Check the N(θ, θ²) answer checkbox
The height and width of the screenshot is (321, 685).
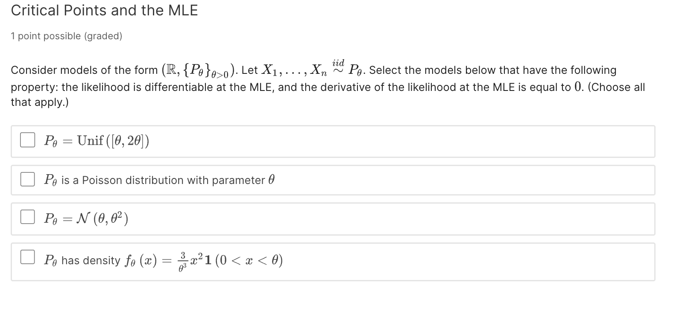point(27,217)
